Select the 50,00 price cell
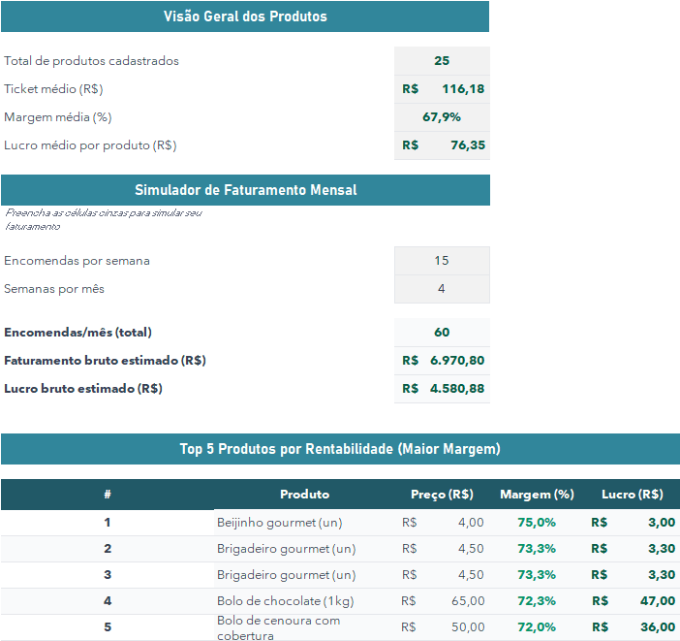 tap(442, 627)
